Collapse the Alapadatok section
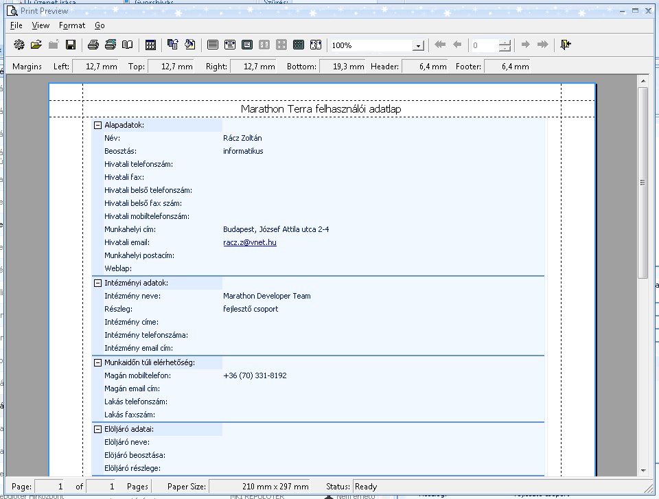The image size is (659, 499). pos(97,125)
